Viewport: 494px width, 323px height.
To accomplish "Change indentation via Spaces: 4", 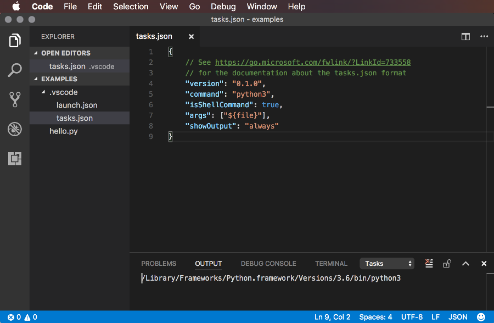I will coord(375,317).
